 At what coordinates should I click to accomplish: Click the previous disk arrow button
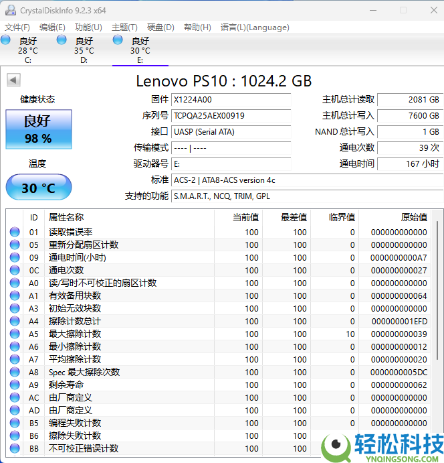pyautogui.click(x=13, y=80)
